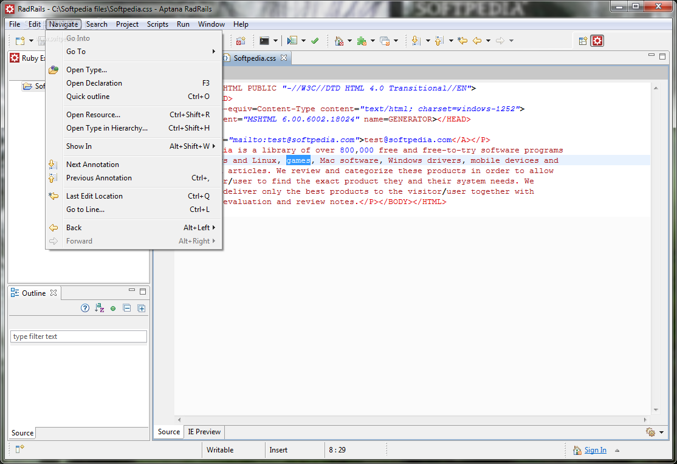This screenshot has height=464, width=677.
Task: Open dropdown beside gear icon at bottom
Action: (x=661, y=432)
